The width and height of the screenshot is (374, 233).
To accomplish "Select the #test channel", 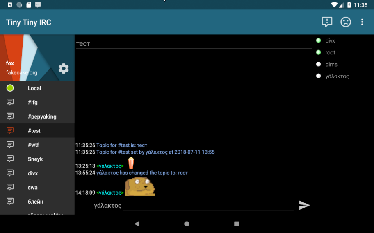I will point(37,130).
